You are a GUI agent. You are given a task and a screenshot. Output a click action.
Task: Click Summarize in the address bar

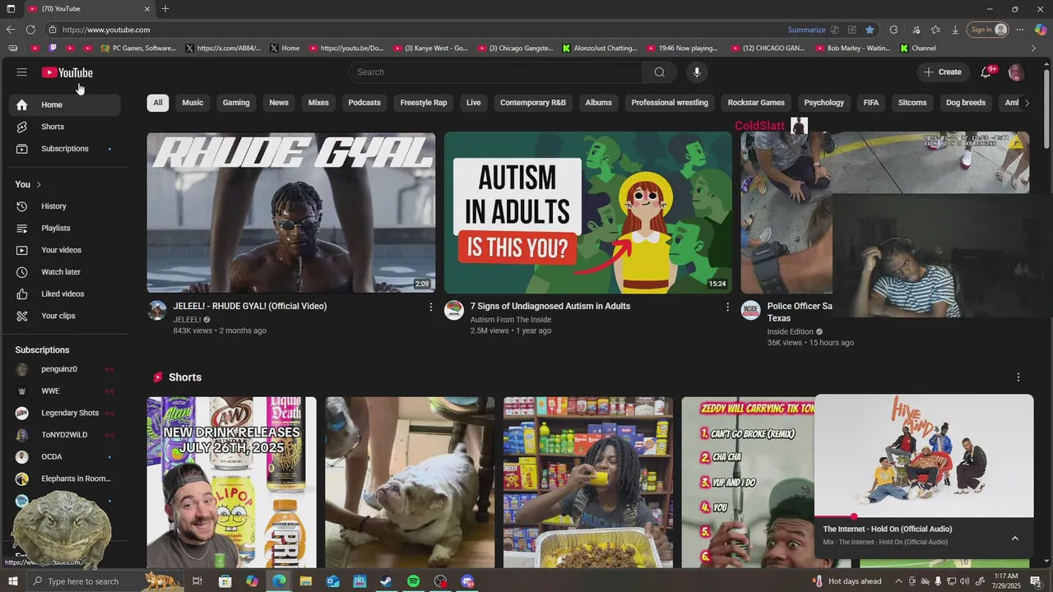pos(806,30)
